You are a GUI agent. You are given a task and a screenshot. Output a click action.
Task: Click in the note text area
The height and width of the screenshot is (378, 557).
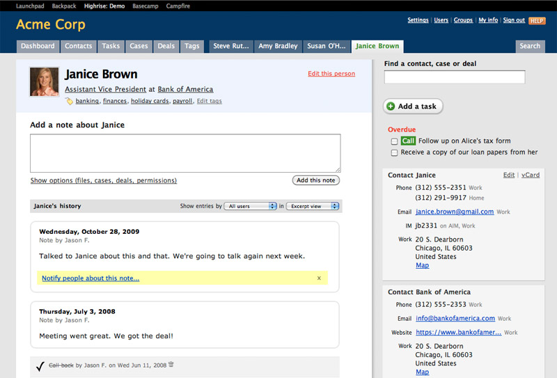tap(185, 153)
